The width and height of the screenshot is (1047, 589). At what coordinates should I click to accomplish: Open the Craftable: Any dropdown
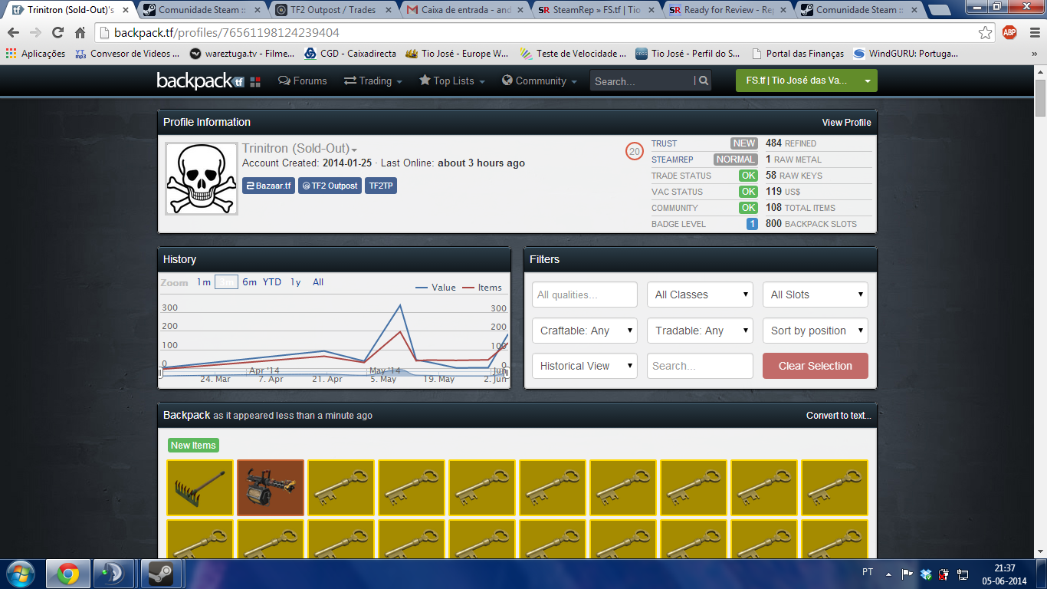point(585,331)
